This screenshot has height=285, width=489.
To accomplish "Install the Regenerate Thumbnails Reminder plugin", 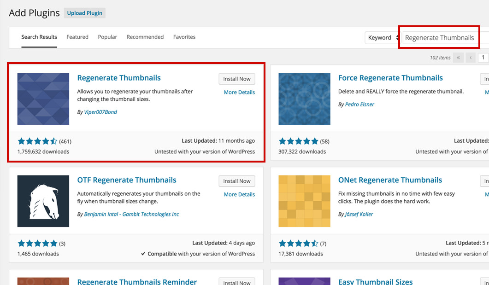I will (237, 282).
